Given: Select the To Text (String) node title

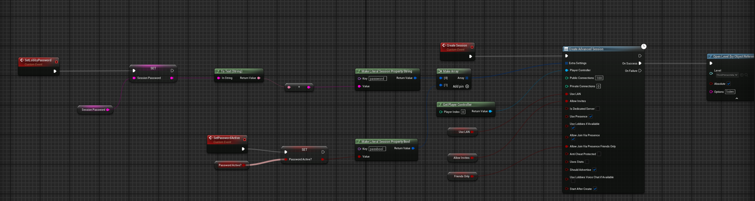Looking at the screenshot, I should click(231, 71).
